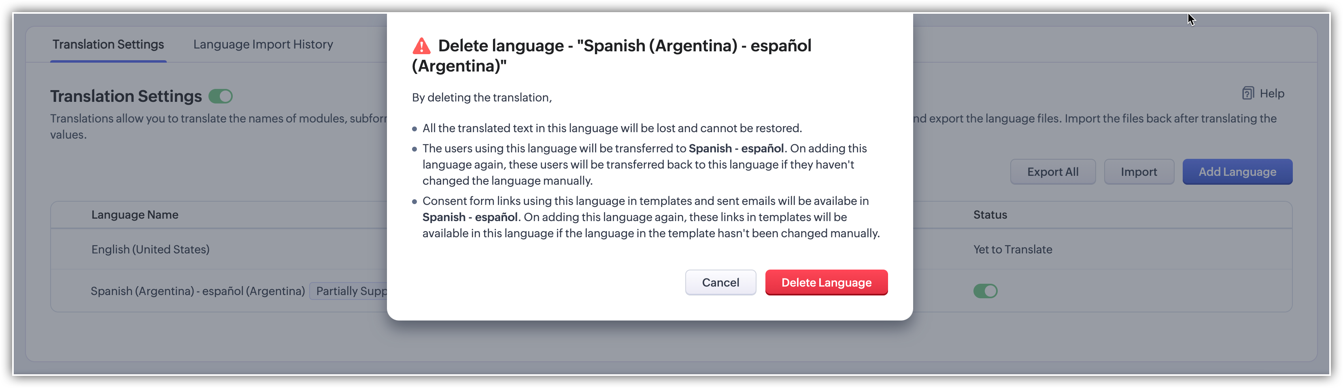Click the red warning triangle icon
This screenshot has height=388, width=1343.
click(x=421, y=46)
